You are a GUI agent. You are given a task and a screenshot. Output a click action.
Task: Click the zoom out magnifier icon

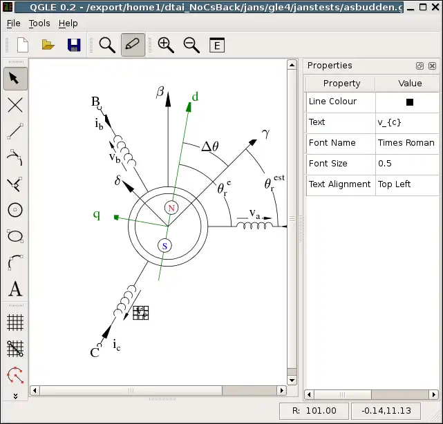pos(191,45)
